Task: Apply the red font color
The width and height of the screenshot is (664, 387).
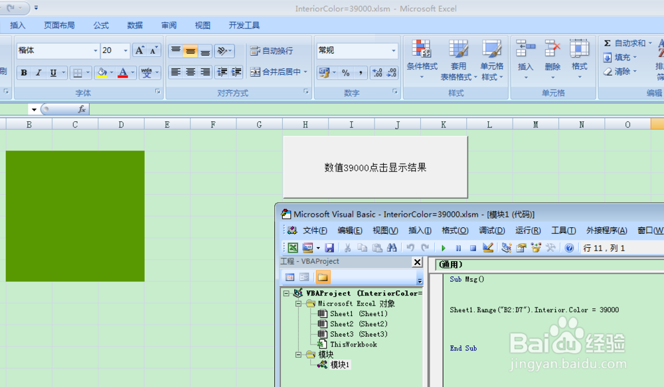Action: (123, 73)
